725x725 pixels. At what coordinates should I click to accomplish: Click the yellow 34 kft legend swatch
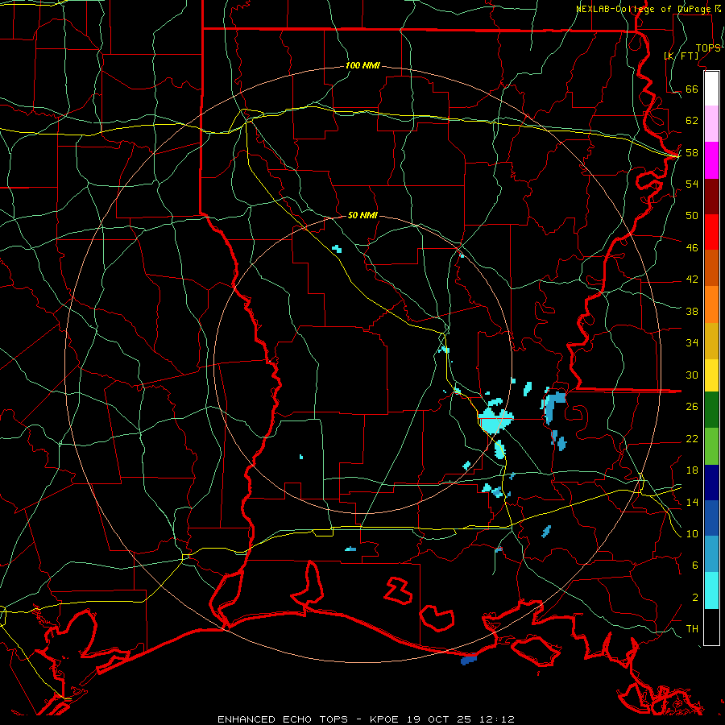(x=711, y=375)
